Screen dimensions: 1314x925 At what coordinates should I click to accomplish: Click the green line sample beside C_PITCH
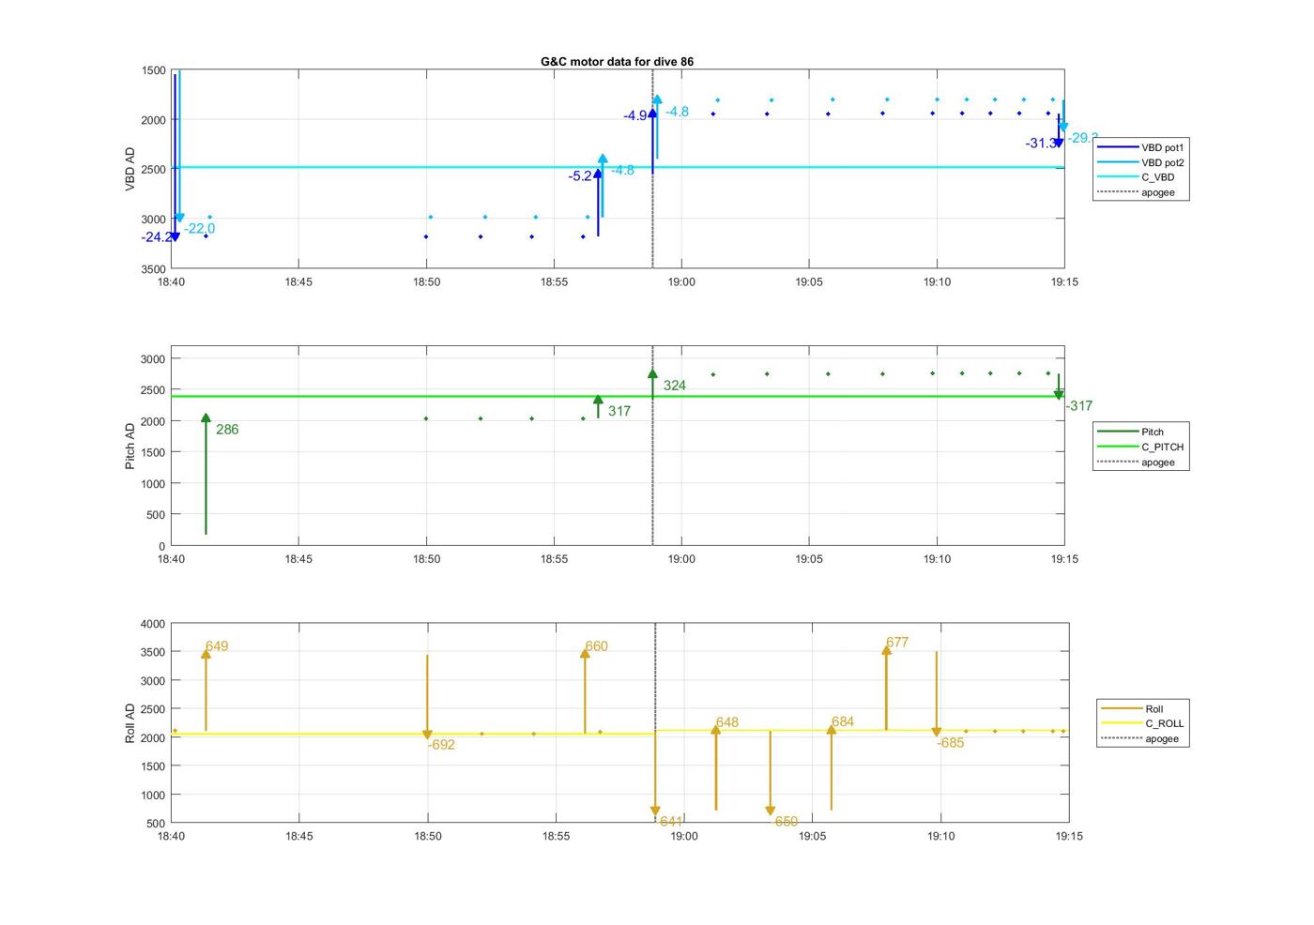coord(1117,447)
